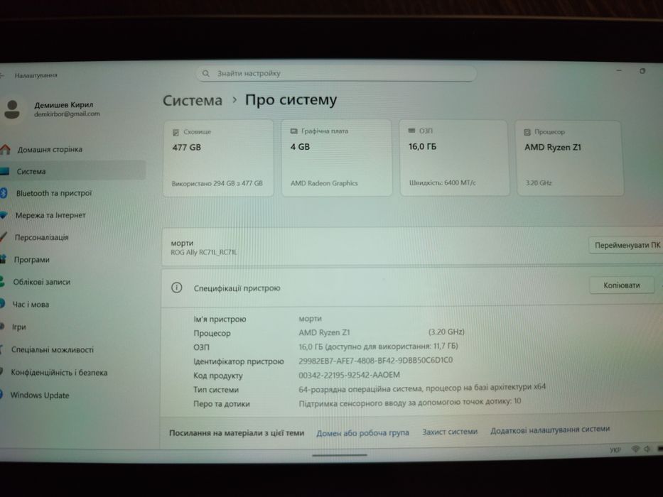Click the search magnifier icon
The width and height of the screenshot is (663, 497).
(206, 74)
